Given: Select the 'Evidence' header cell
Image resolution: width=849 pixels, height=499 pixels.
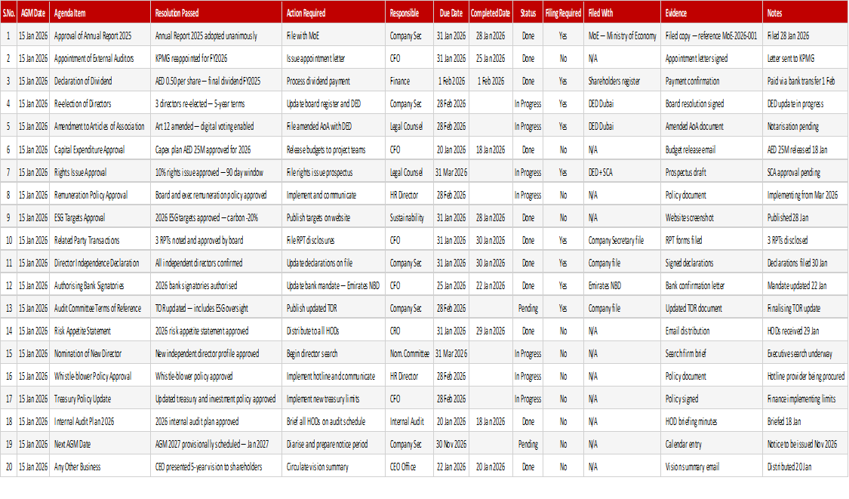Looking at the screenshot, I should 712,13.
